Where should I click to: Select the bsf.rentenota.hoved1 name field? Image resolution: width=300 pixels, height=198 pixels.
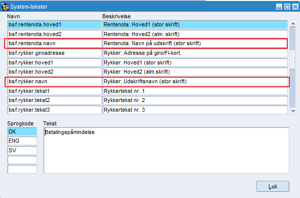(x=54, y=25)
